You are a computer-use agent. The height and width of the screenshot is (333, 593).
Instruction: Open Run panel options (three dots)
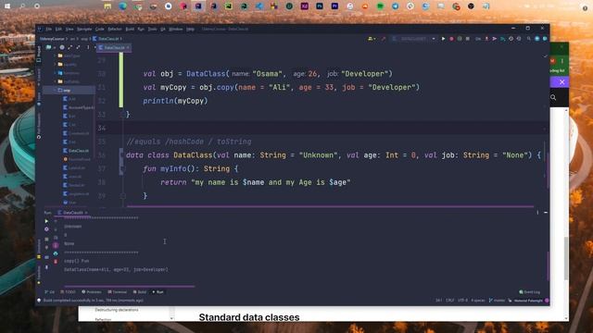point(537,213)
